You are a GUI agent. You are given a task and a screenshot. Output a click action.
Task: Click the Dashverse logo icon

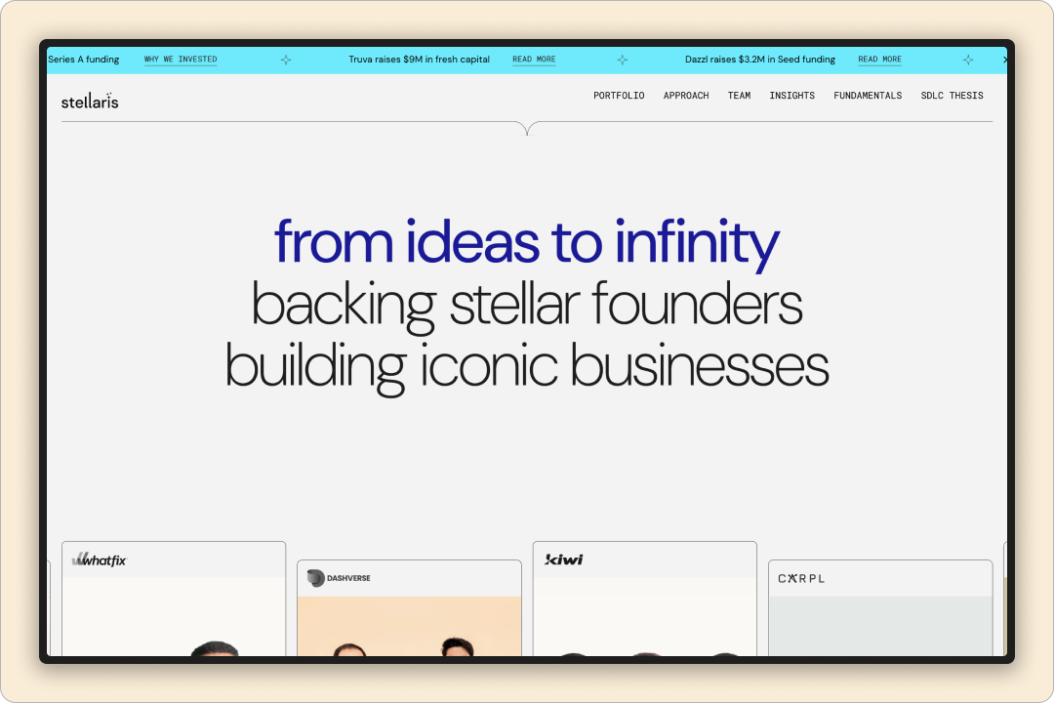315,578
